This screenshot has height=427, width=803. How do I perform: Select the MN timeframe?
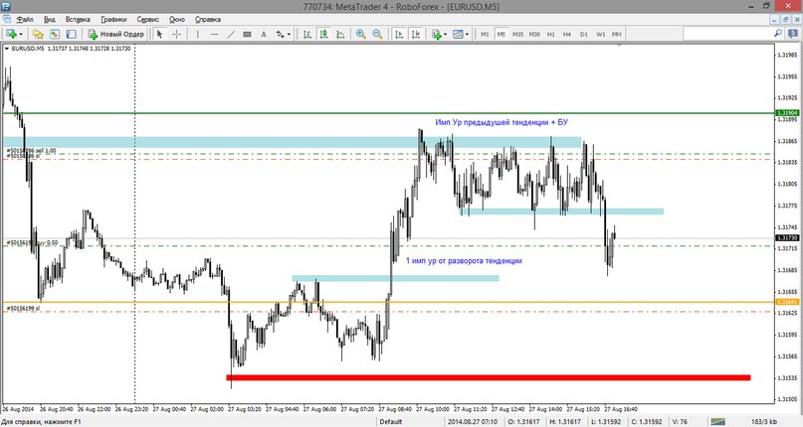point(617,34)
